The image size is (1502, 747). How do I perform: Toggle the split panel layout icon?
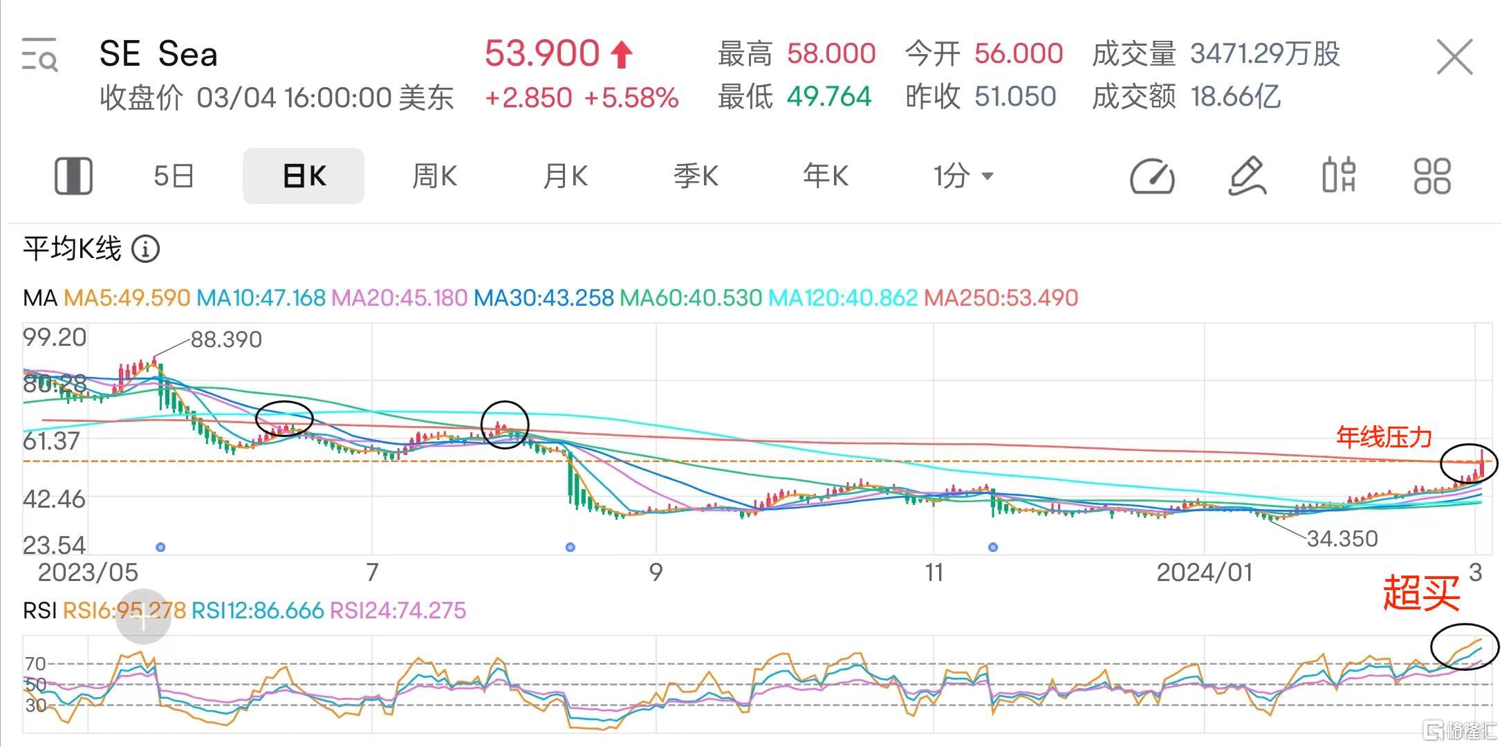(x=73, y=176)
